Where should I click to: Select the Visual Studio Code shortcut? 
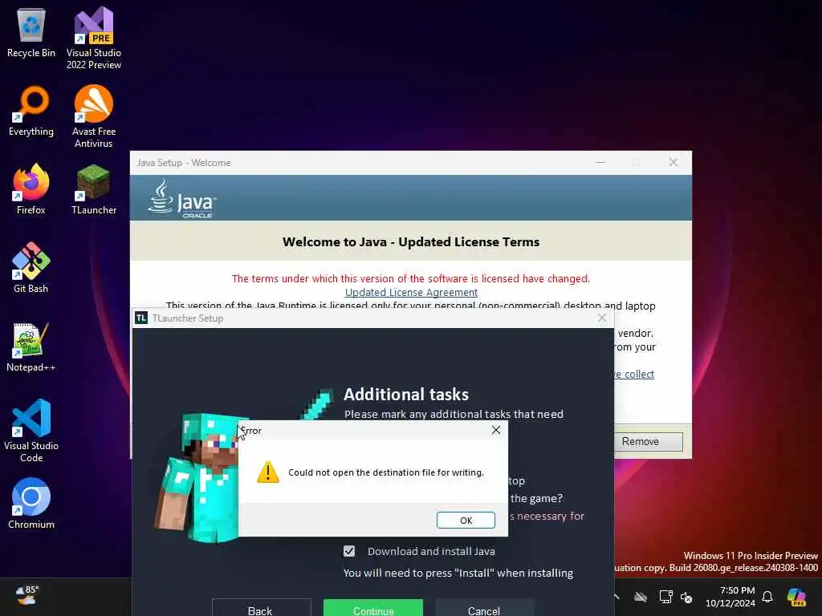(31, 431)
